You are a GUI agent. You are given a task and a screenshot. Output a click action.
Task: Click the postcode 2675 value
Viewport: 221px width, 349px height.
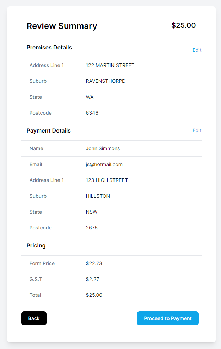point(92,228)
